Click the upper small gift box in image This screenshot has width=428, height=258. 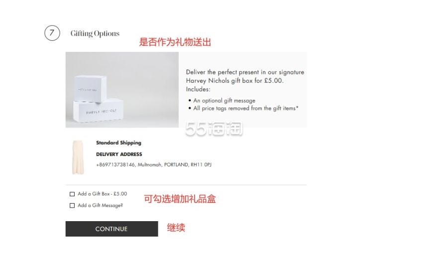(x=91, y=89)
